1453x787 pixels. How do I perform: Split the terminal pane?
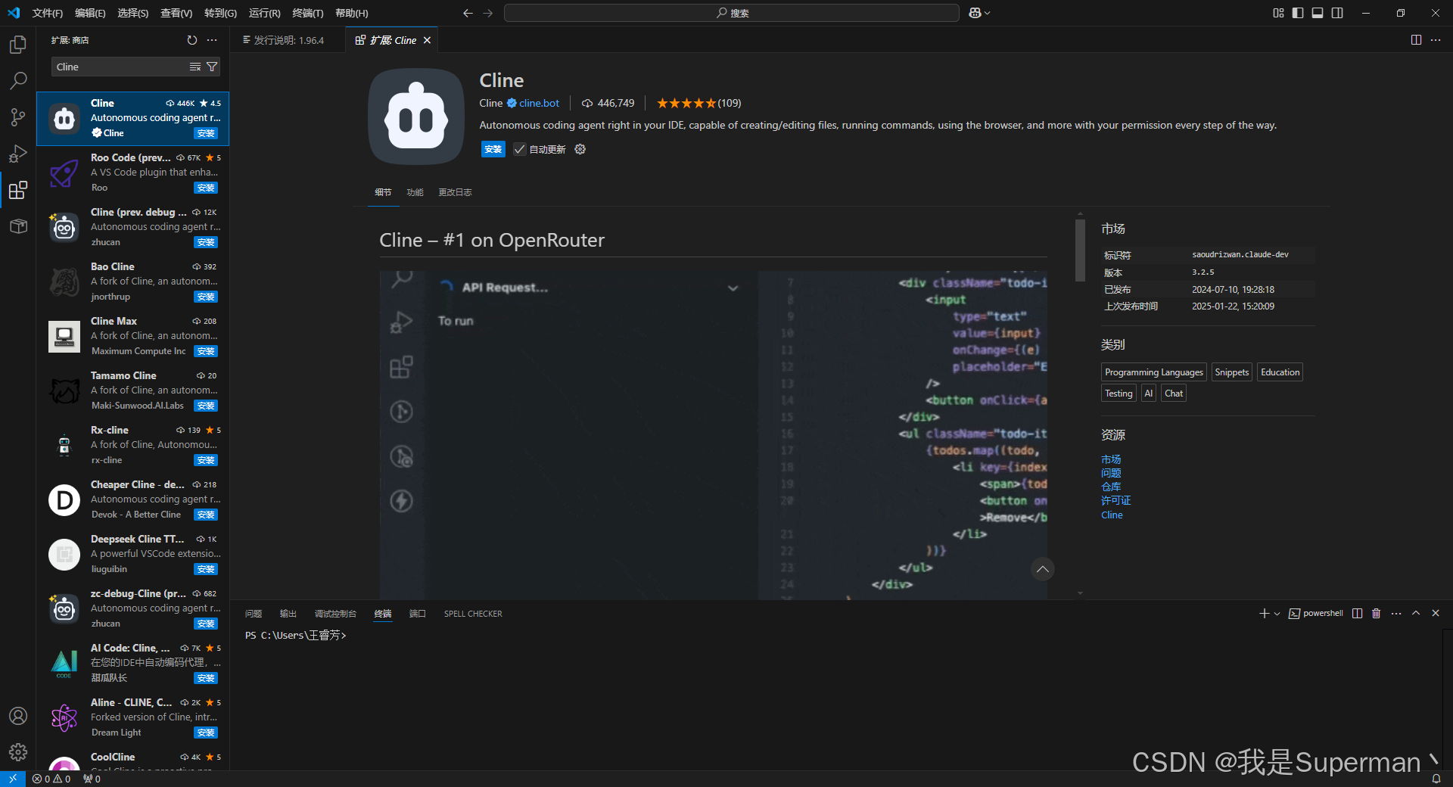click(x=1357, y=613)
